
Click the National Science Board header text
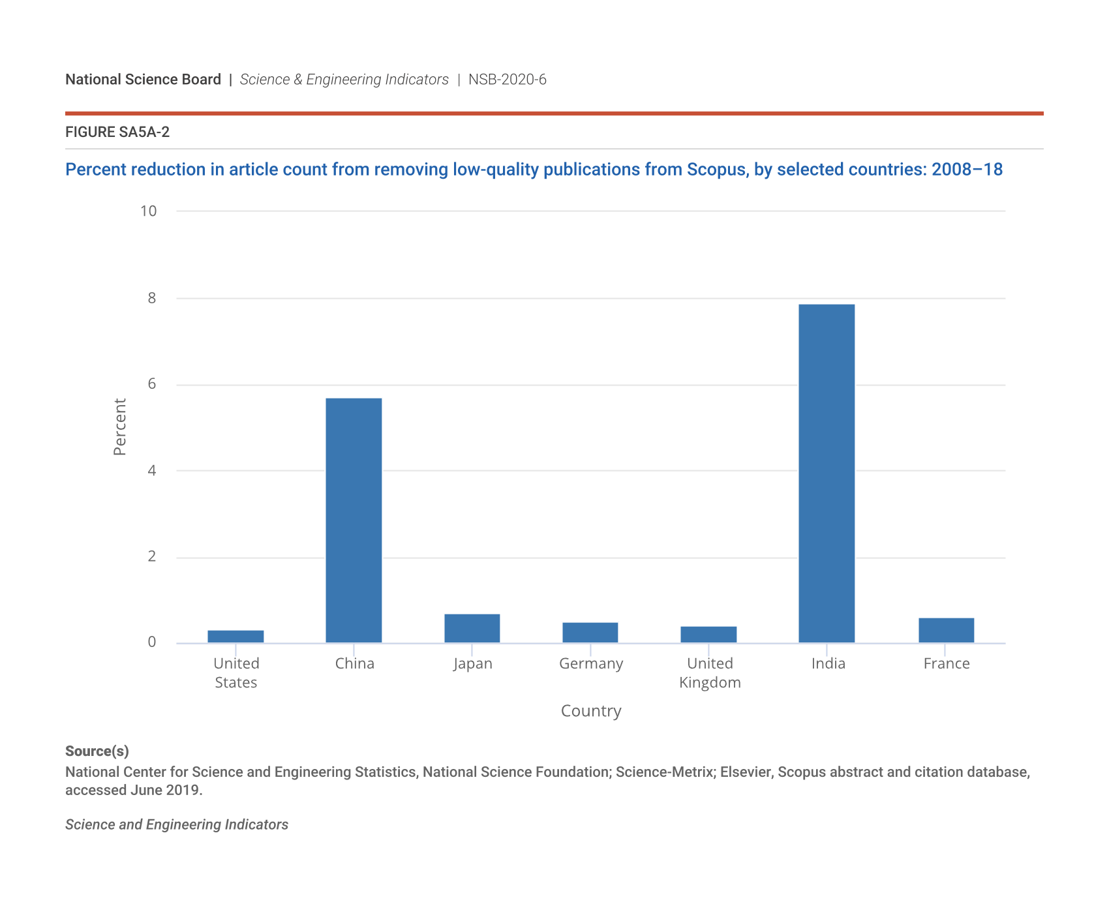(x=143, y=80)
